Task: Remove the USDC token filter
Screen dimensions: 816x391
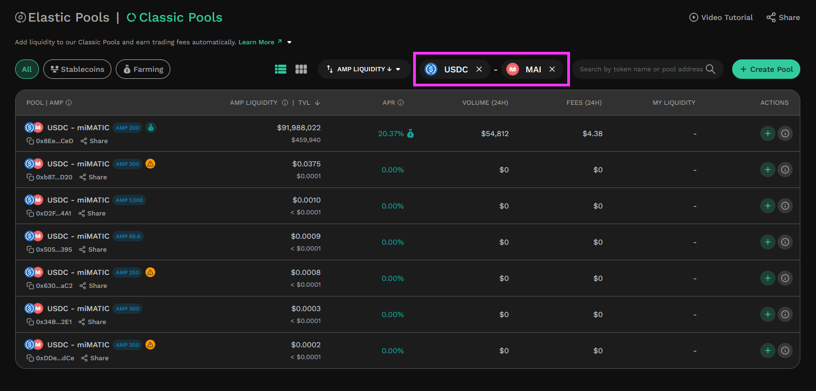Action: (x=479, y=69)
